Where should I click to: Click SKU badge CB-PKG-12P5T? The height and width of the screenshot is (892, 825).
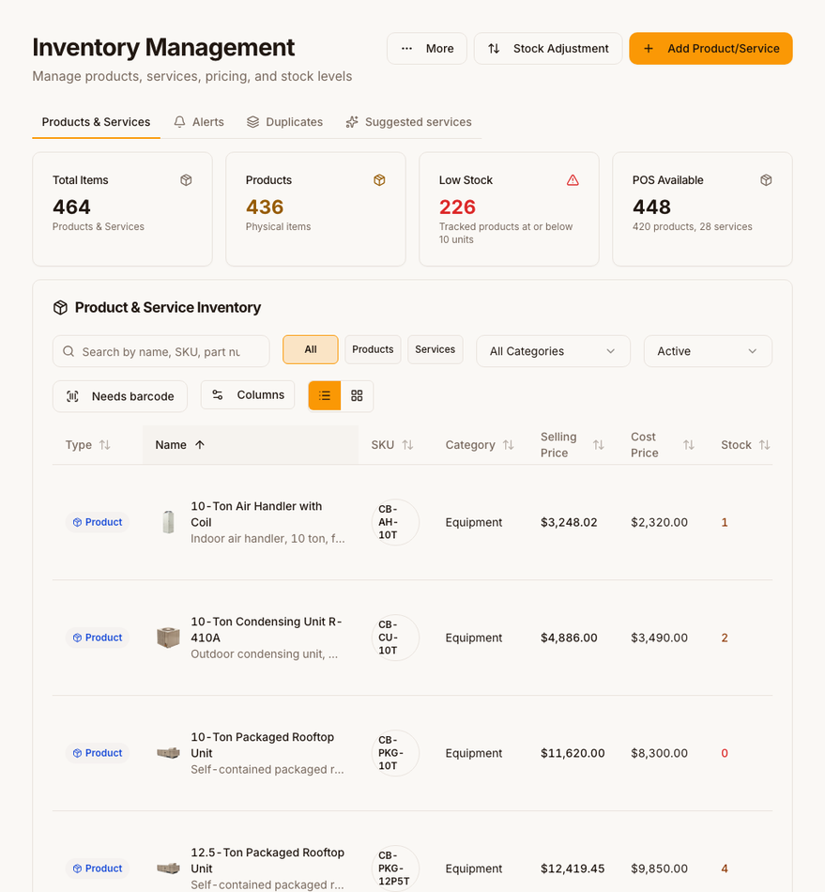[395, 869]
